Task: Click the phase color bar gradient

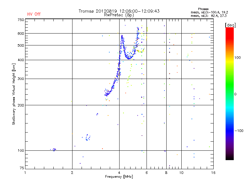Action: tap(230, 93)
